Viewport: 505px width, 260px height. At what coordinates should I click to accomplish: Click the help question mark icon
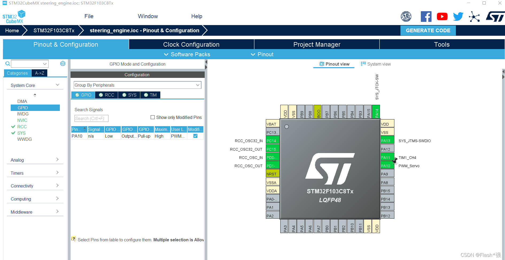tap(73, 239)
